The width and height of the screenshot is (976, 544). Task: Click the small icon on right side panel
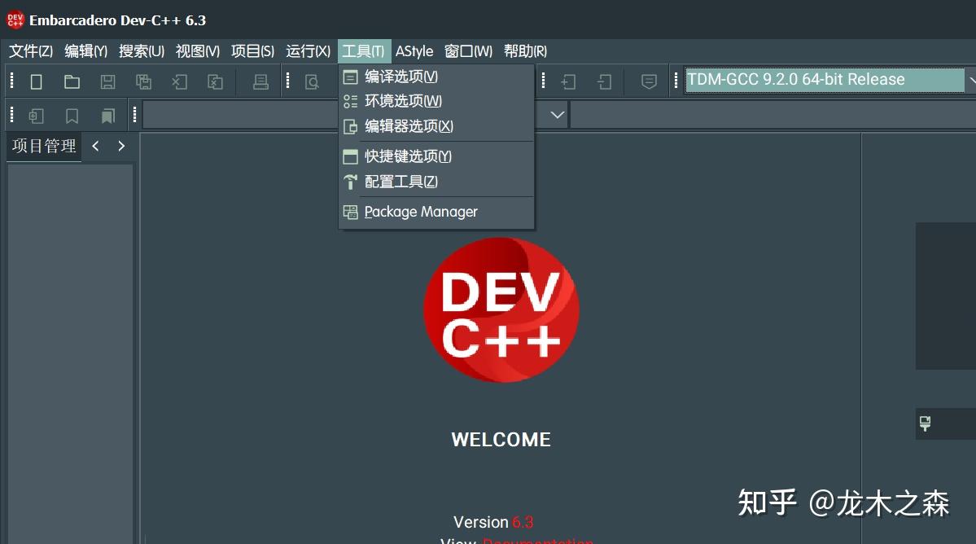pos(925,423)
